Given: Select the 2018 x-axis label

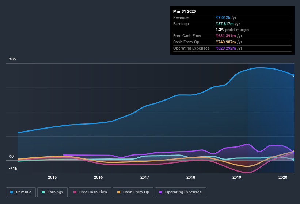Looking at the screenshot, I should [191, 177].
